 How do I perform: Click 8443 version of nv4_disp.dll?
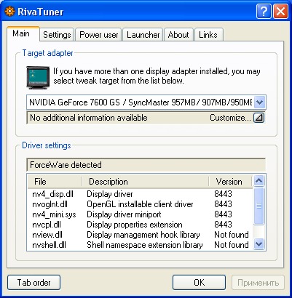[x=223, y=194]
